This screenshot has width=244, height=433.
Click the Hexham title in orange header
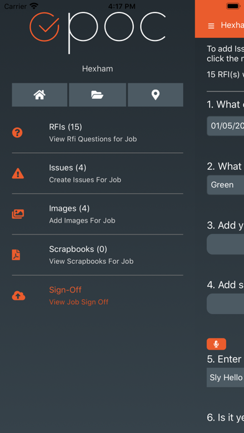click(x=232, y=26)
